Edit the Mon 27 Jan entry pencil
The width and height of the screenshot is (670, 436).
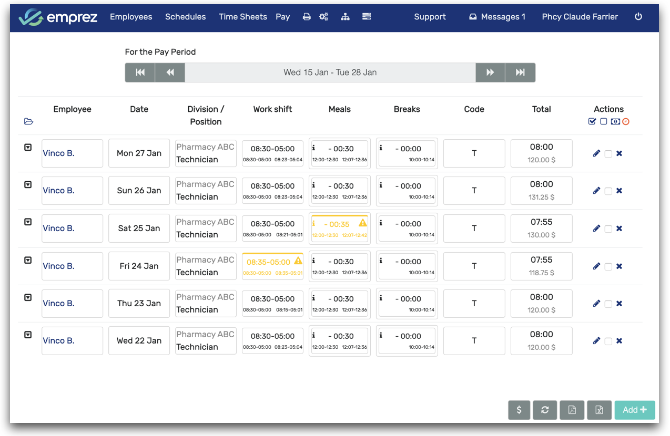(x=596, y=153)
